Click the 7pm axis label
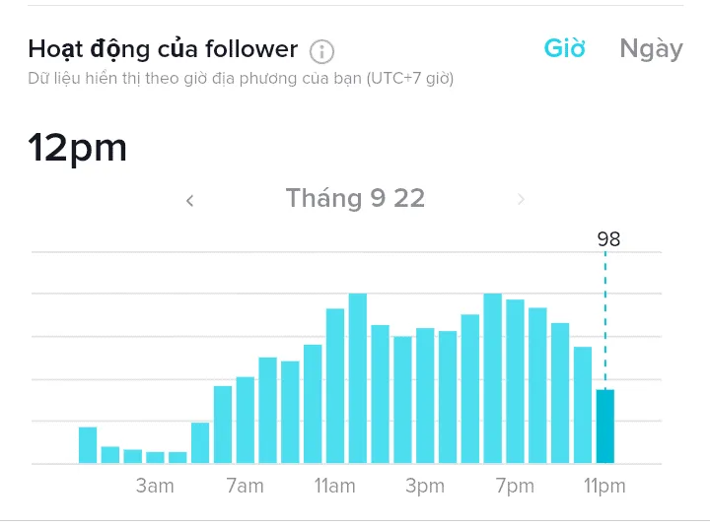710x527 pixels. [x=515, y=487]
